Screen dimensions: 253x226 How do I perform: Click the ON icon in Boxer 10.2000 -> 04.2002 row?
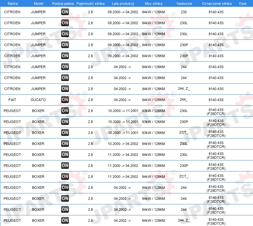click(x=65, y=144)
